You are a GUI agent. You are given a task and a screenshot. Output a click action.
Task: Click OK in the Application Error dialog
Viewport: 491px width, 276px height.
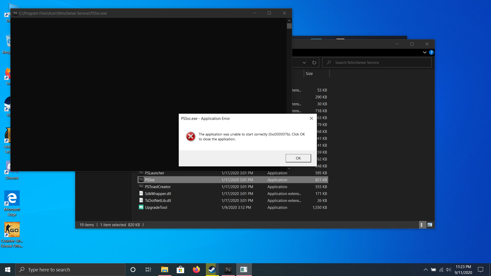(x=298, y=158)
